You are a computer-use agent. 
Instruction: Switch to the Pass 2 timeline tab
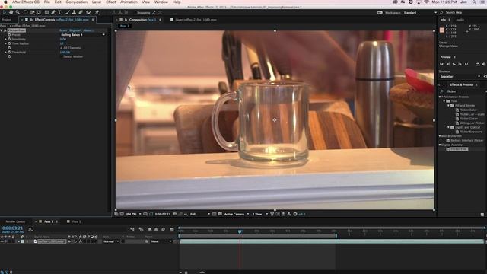pos(76,221)
